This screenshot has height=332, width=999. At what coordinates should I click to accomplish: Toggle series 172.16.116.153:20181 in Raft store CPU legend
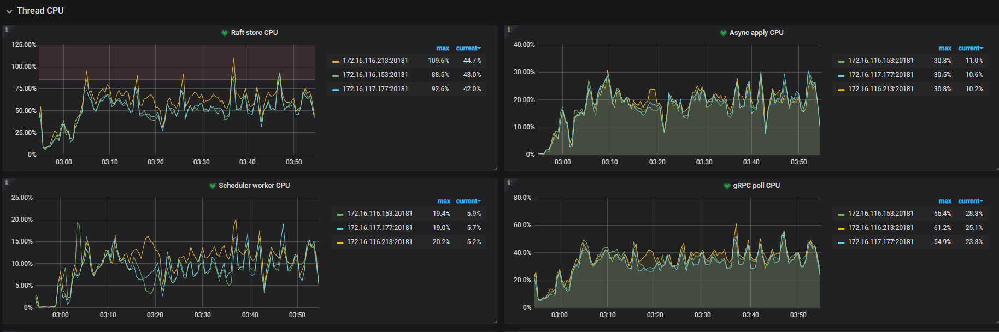tap(375, 75)
